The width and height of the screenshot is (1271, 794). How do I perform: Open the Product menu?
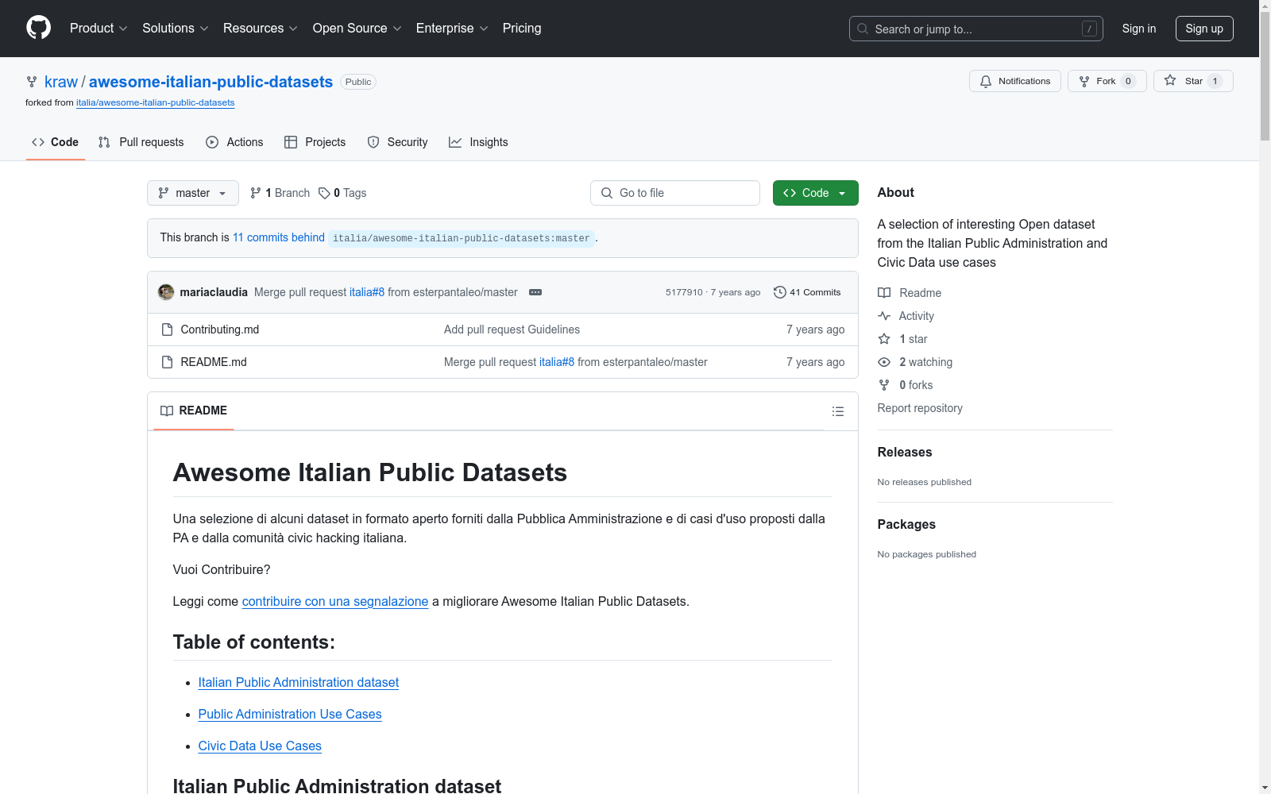tap(99, 29)
